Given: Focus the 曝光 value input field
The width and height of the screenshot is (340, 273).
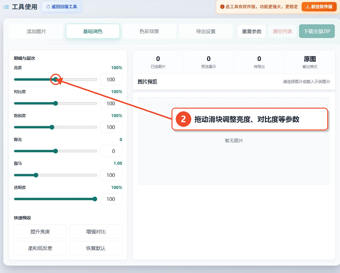Looking at the screenshot, I should click(111, 151).
